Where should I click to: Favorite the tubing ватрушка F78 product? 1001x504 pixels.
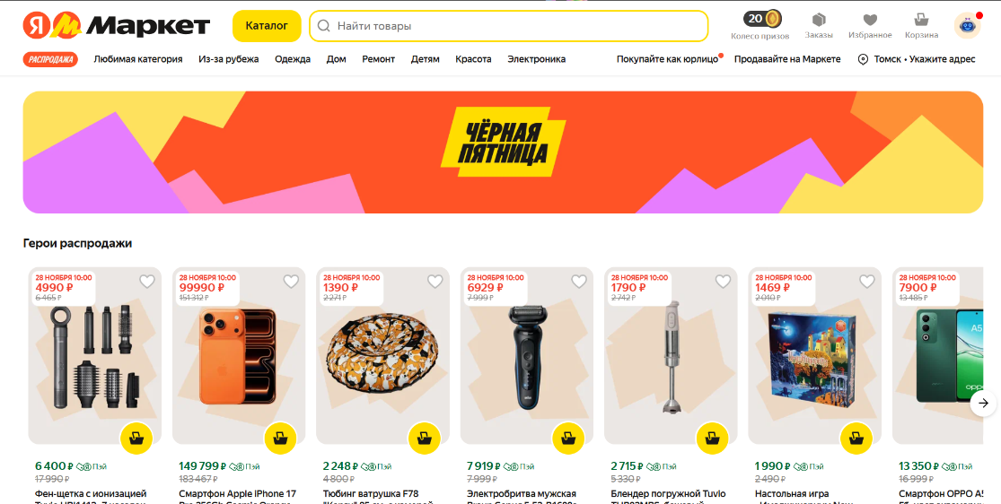pyautogui.click(x=435, y=282)
